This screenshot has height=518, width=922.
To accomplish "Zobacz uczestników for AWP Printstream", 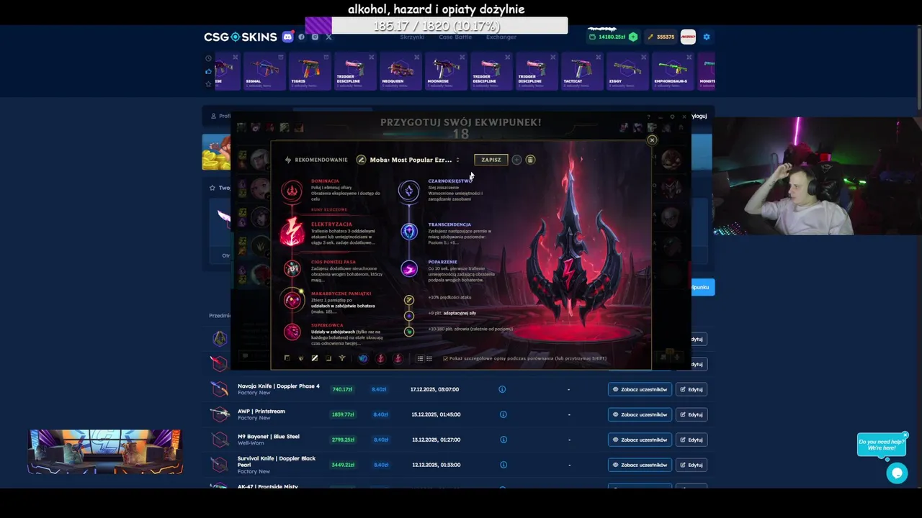I will [640, 414].
